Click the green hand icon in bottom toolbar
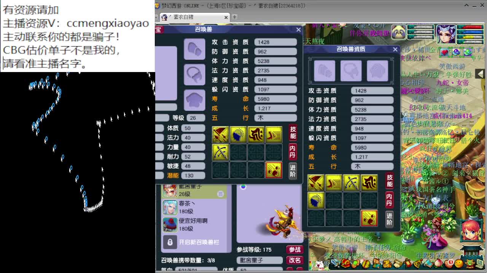The height and width of the screenshot is (273, 487). pyautogui.click(x=356, y=263)
